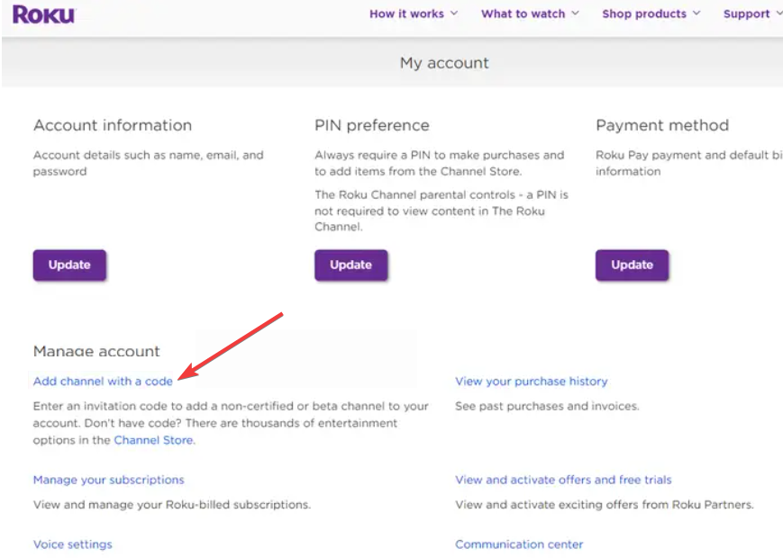Expand the chevron beside Support
This screenshot has height=558, width=783.
(778, 13)
